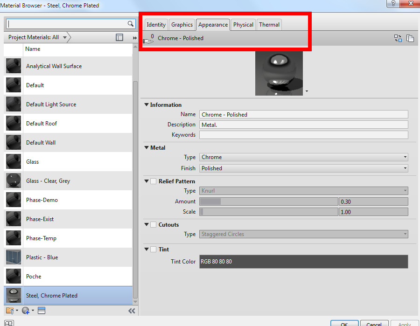The image size is (420, 326).
Task: Click the Scale slider bar
Action: [x=269, y=212]
